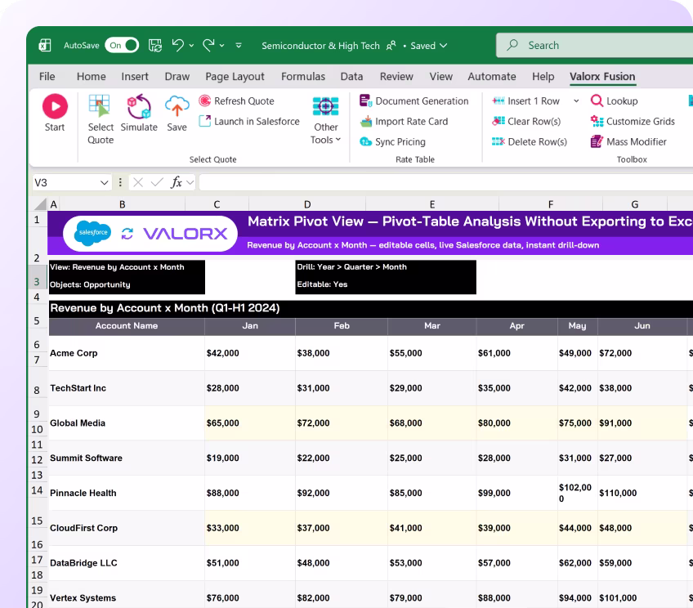Image resolution: width=693 pixels, height=608 pixels.
Task: Select column D header
Action: coord(307,204)
